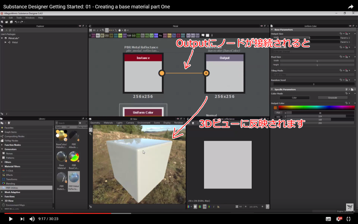Collapse the Generators library category
Screen dimensions: 358x224
[2, 149]
